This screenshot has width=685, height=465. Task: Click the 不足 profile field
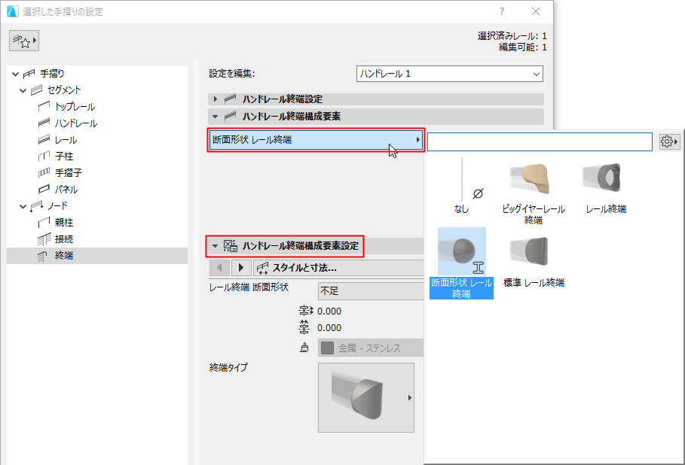371,291
